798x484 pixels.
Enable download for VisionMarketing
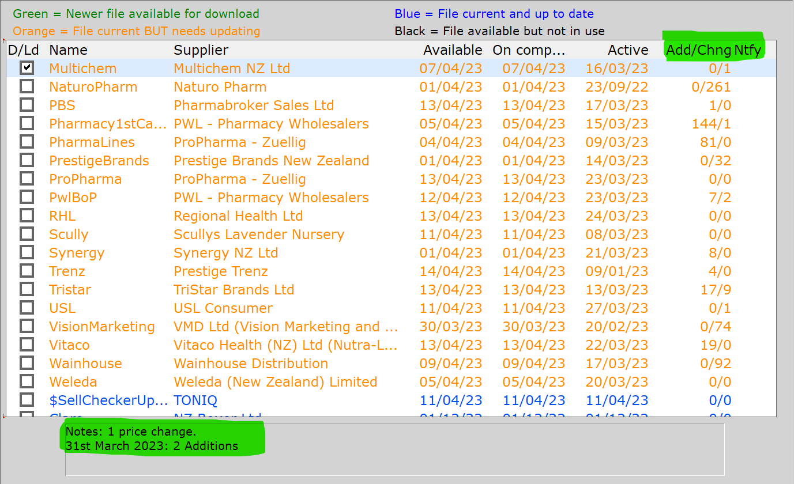(x=27, y=326)
